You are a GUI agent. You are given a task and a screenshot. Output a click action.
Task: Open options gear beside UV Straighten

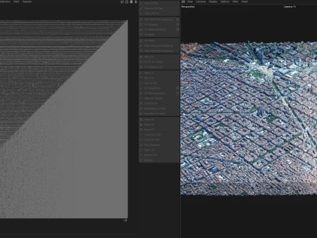(178, 88)
